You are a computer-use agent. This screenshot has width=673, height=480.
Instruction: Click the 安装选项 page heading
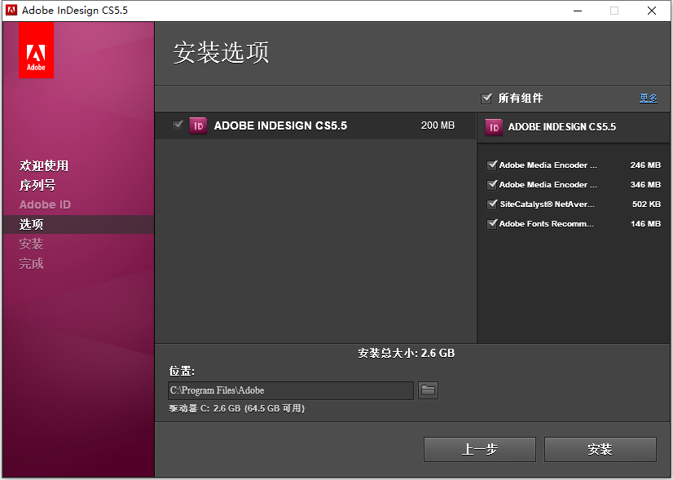221,53
